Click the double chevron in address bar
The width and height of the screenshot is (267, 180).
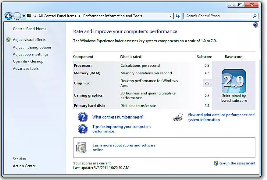(x=34, y=16)
